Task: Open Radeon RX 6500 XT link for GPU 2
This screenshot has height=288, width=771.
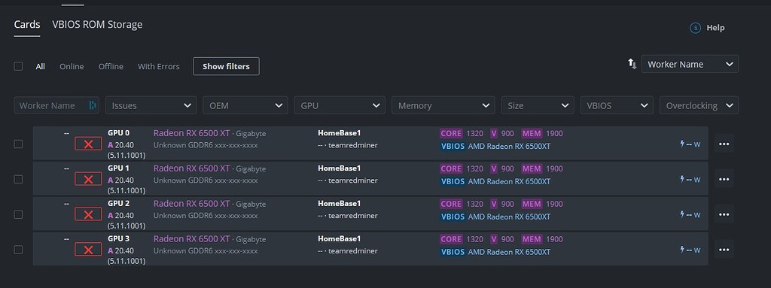Action: (x=191, y=204)
